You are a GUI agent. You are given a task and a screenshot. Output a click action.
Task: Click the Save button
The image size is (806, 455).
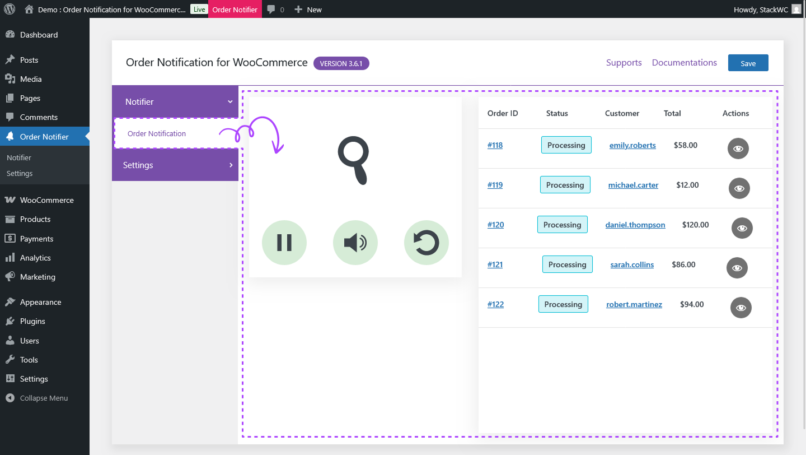click(748, 63)
